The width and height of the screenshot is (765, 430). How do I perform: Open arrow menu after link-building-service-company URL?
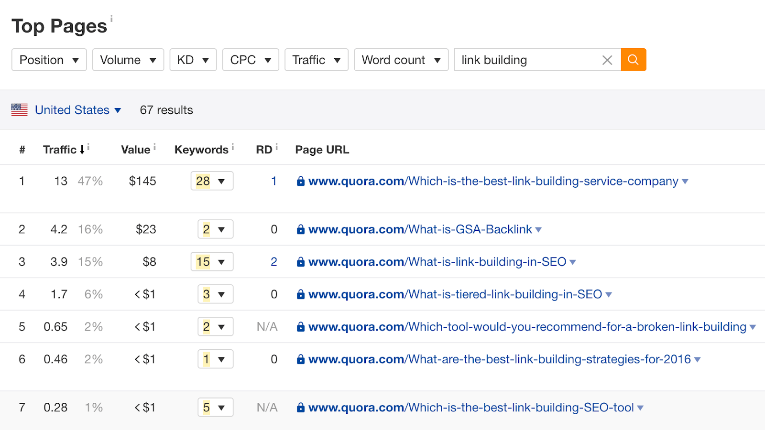coord(685,182)
